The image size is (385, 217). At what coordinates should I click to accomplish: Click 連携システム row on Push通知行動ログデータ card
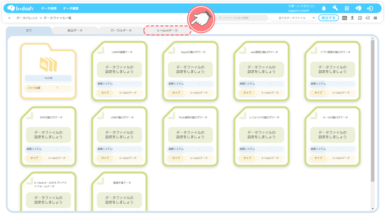click(190, 149)
